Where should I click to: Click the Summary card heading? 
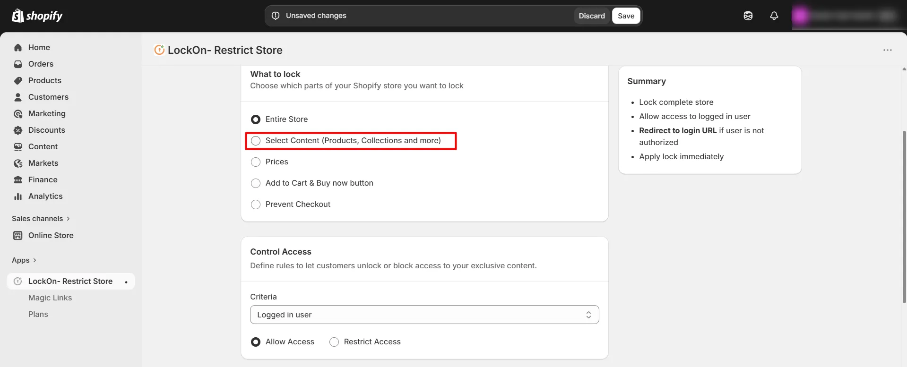pos(647,81)
